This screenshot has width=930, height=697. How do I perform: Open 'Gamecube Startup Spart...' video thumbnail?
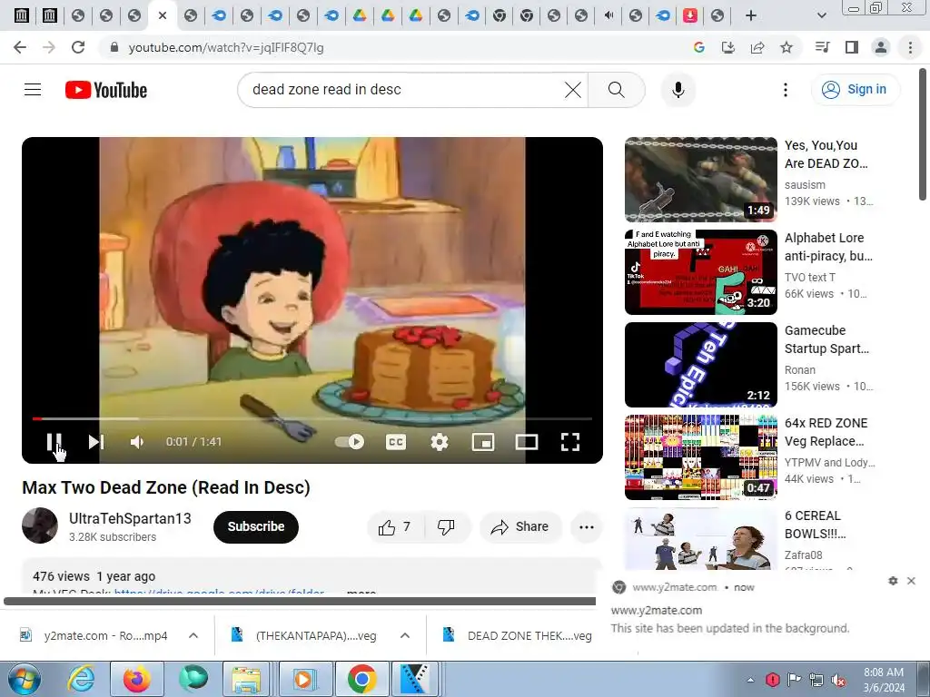700,365
